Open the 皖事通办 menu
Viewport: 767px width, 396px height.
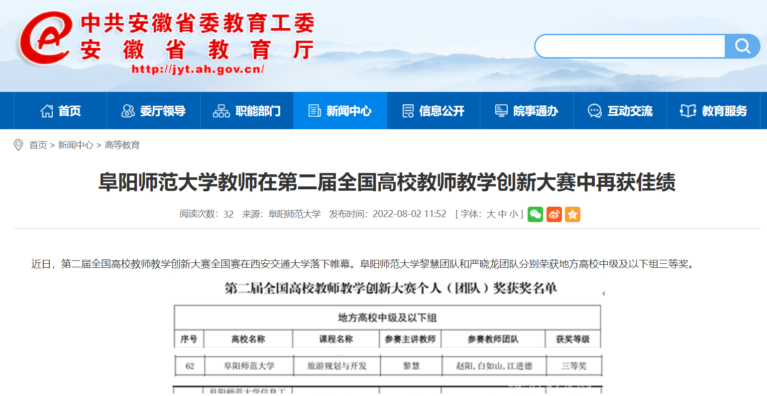click(527, 111)
